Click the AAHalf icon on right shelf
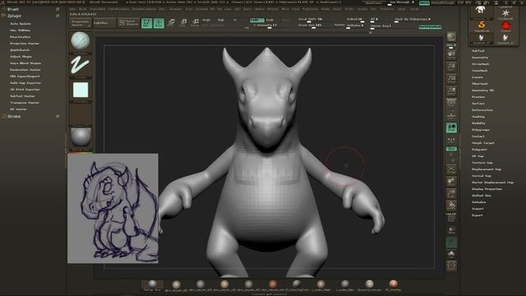Image resolution: width=526 pixels, height=296 pixels. (x=451, y=90)
